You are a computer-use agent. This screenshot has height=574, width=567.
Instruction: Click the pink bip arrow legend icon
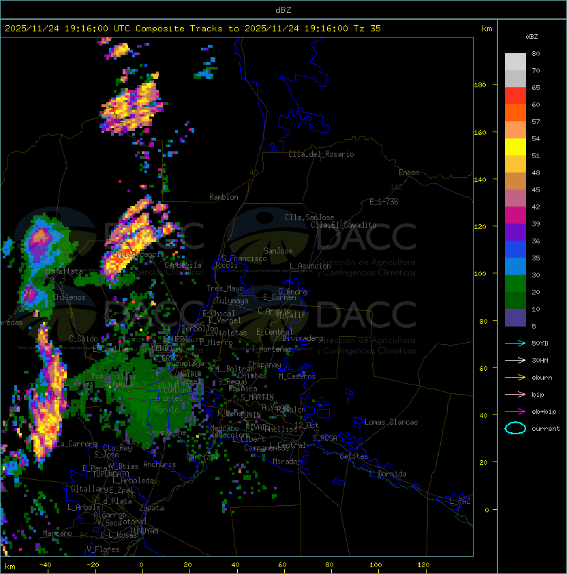(x=515, y=395)
